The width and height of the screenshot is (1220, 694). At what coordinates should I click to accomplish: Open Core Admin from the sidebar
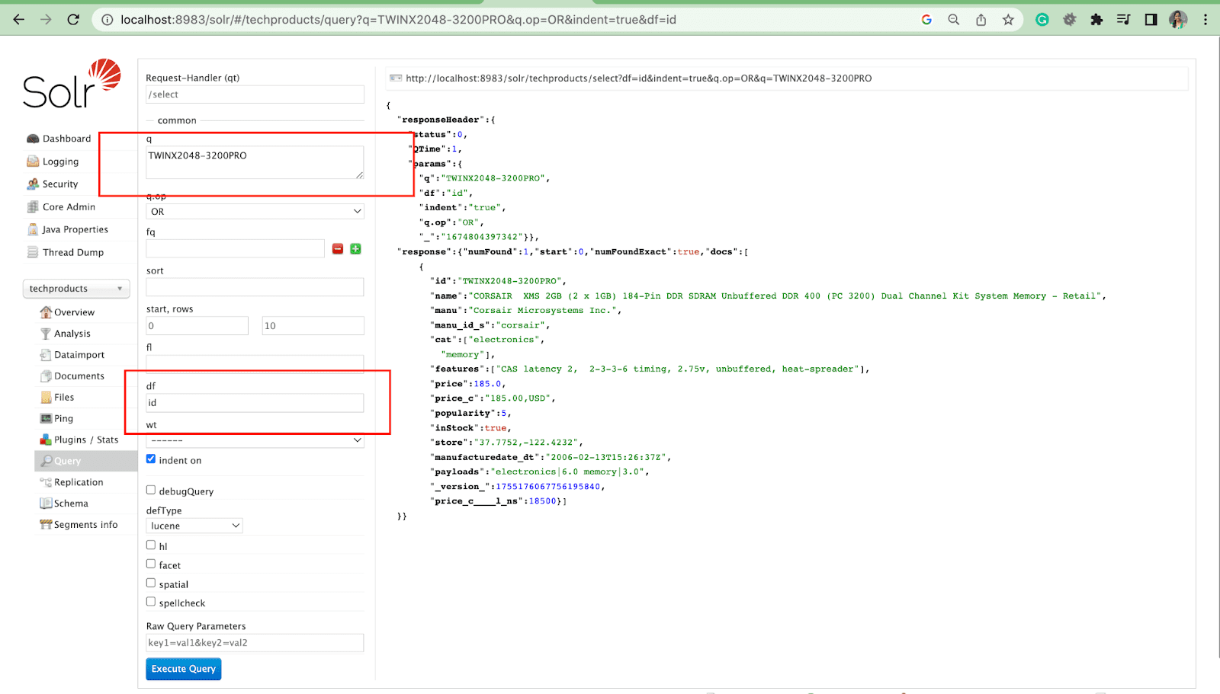tap(69, 207)
